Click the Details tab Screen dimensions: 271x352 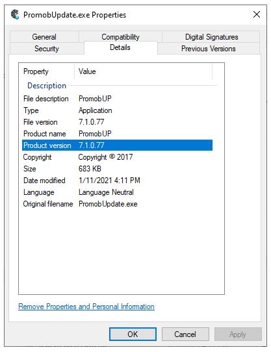[120, 47]
